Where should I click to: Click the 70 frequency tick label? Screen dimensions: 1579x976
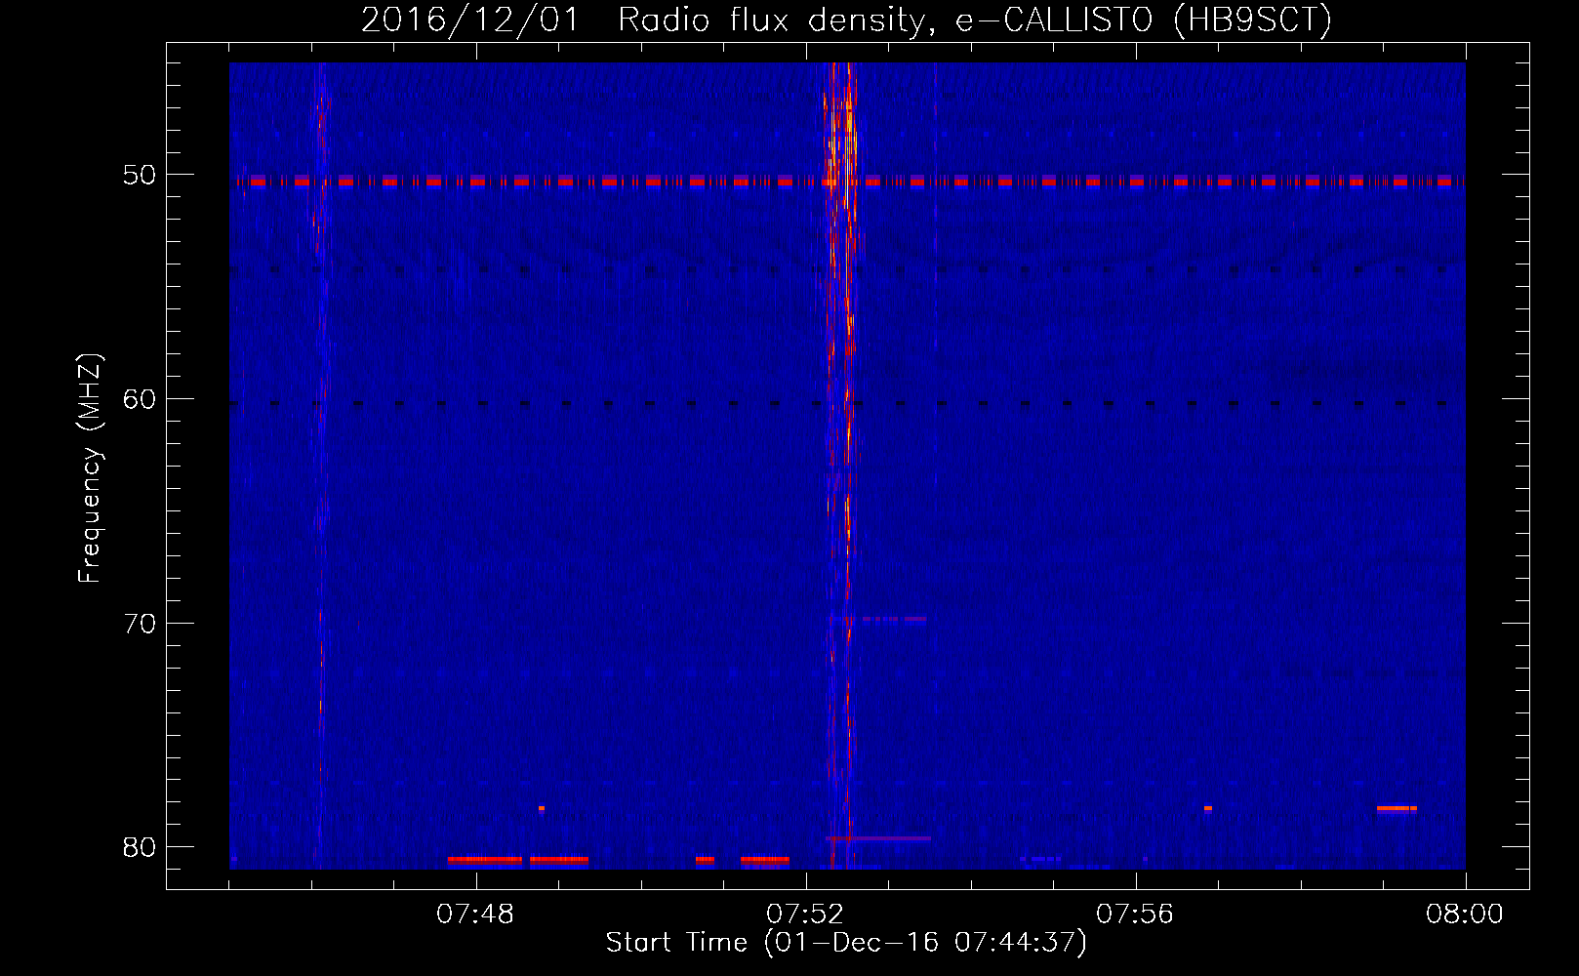tap(141, 624)
